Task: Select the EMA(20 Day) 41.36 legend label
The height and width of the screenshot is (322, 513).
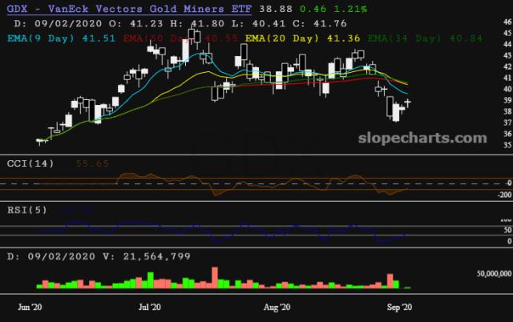Action: point(303,38)
